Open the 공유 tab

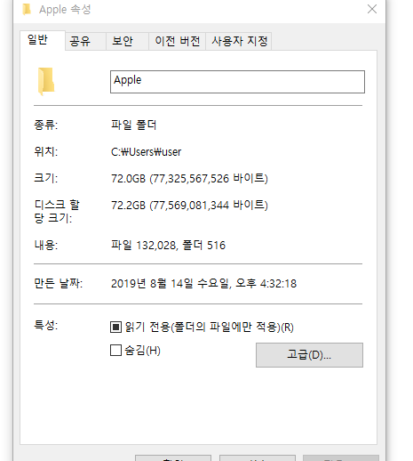point(85,41)
